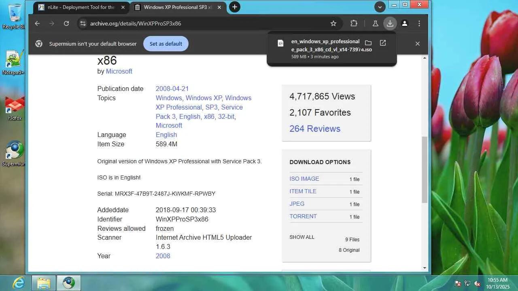Click the ISO file icon in downloads
The image size is (518, 291).
[280, 44]
